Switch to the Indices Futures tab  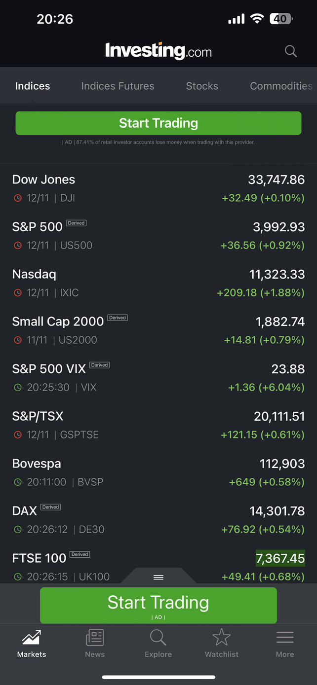(x=118, y=86)
